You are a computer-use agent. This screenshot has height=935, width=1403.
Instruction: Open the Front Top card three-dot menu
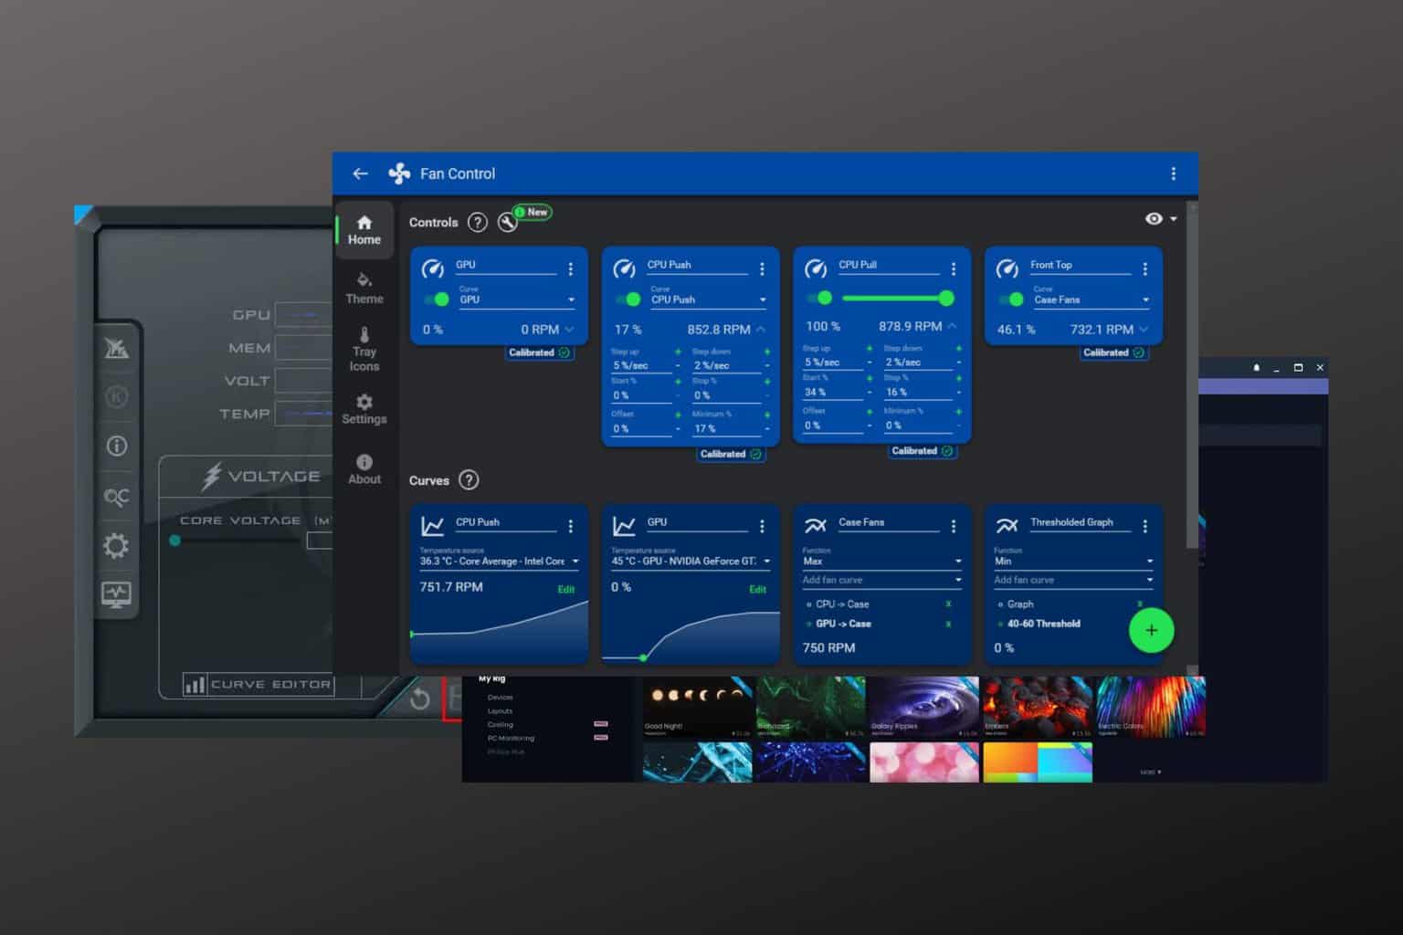1145,268
